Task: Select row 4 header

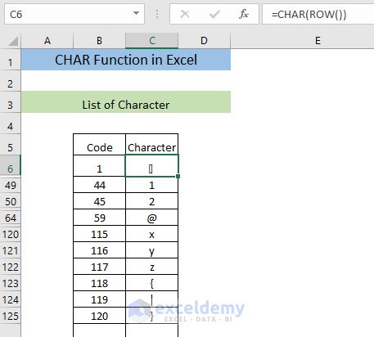Action: coord(11,124)
